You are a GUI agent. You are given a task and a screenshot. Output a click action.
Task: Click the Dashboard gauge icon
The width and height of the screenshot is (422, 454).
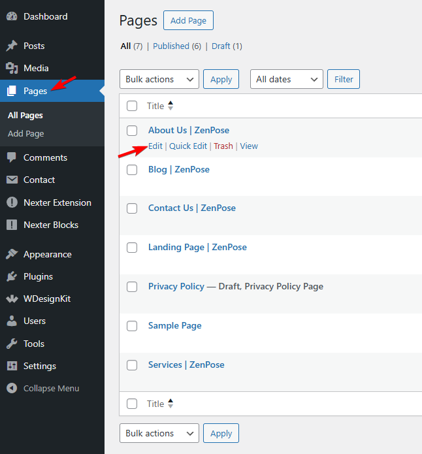click(x=12, y=16)
